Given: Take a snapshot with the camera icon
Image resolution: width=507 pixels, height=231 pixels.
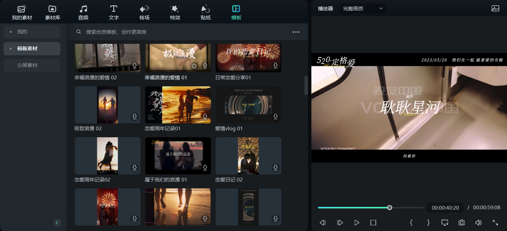Looking at the screenshot, I should click(x=461, y=222).
